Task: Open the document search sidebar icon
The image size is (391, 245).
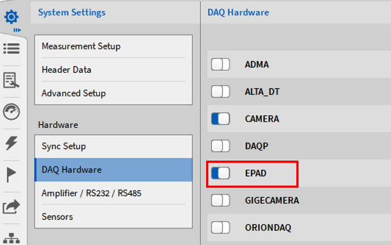Action: click(x=11, y=80)
